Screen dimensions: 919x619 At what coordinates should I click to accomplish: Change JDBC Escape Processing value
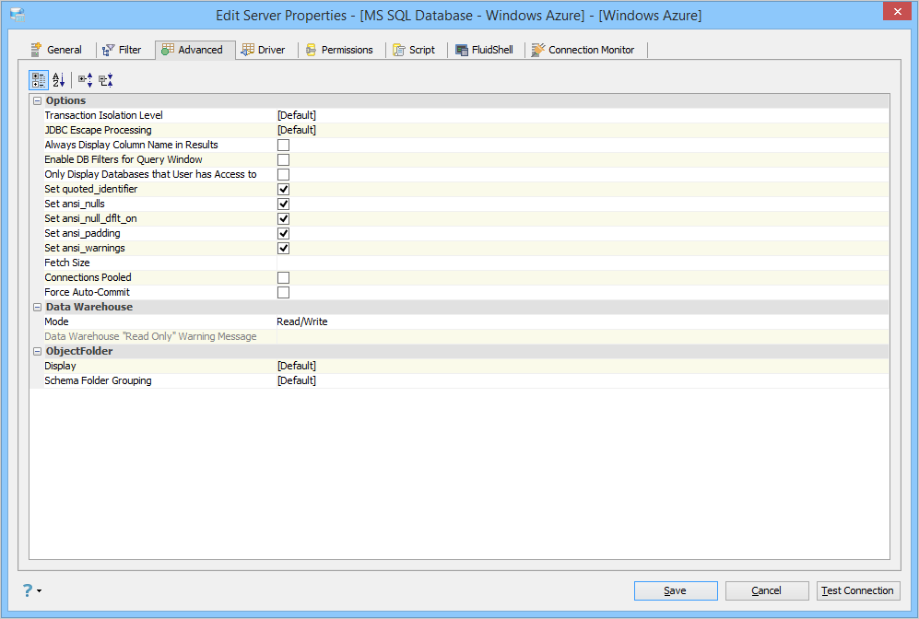coord(583,130)
